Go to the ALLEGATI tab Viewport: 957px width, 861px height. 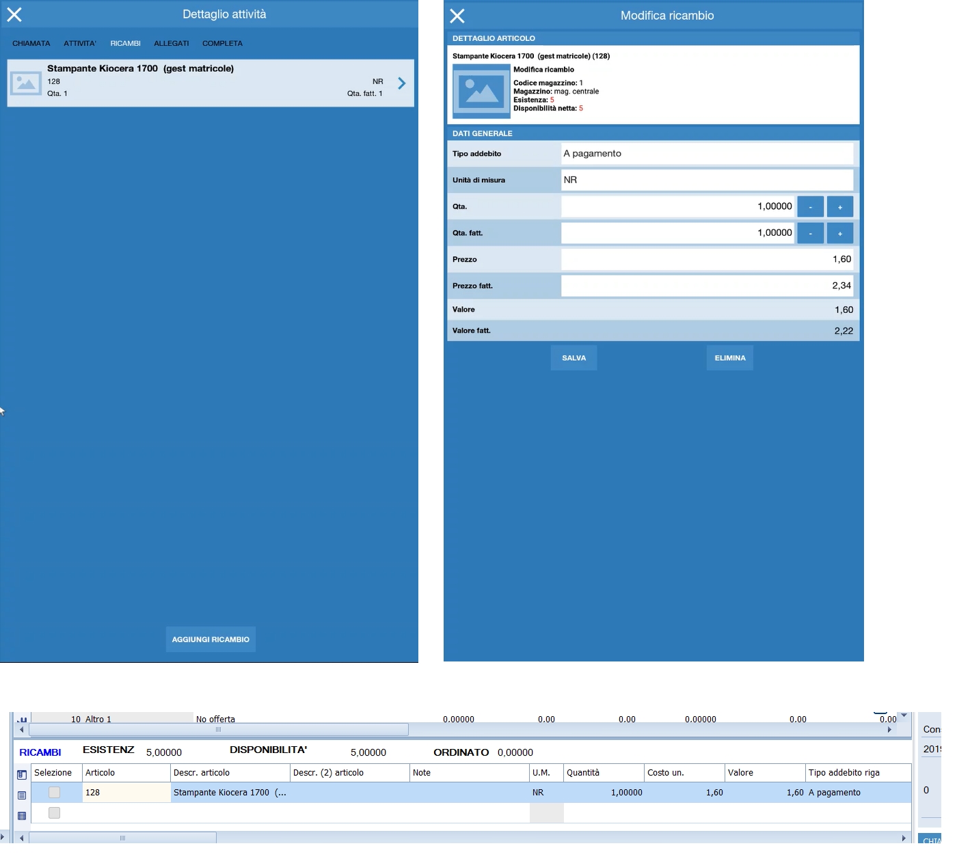point(172,44)
